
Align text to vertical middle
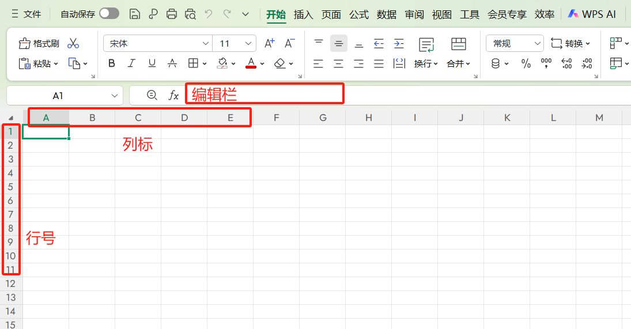click(339, 43)
